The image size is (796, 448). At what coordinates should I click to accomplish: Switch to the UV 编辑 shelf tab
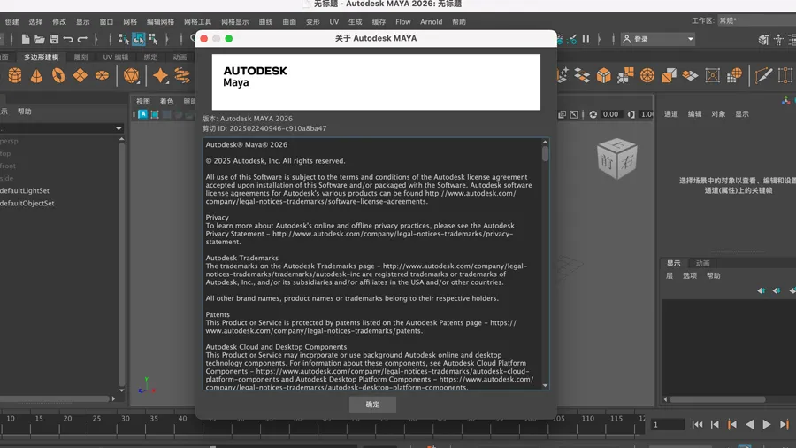tap(115, 58)
